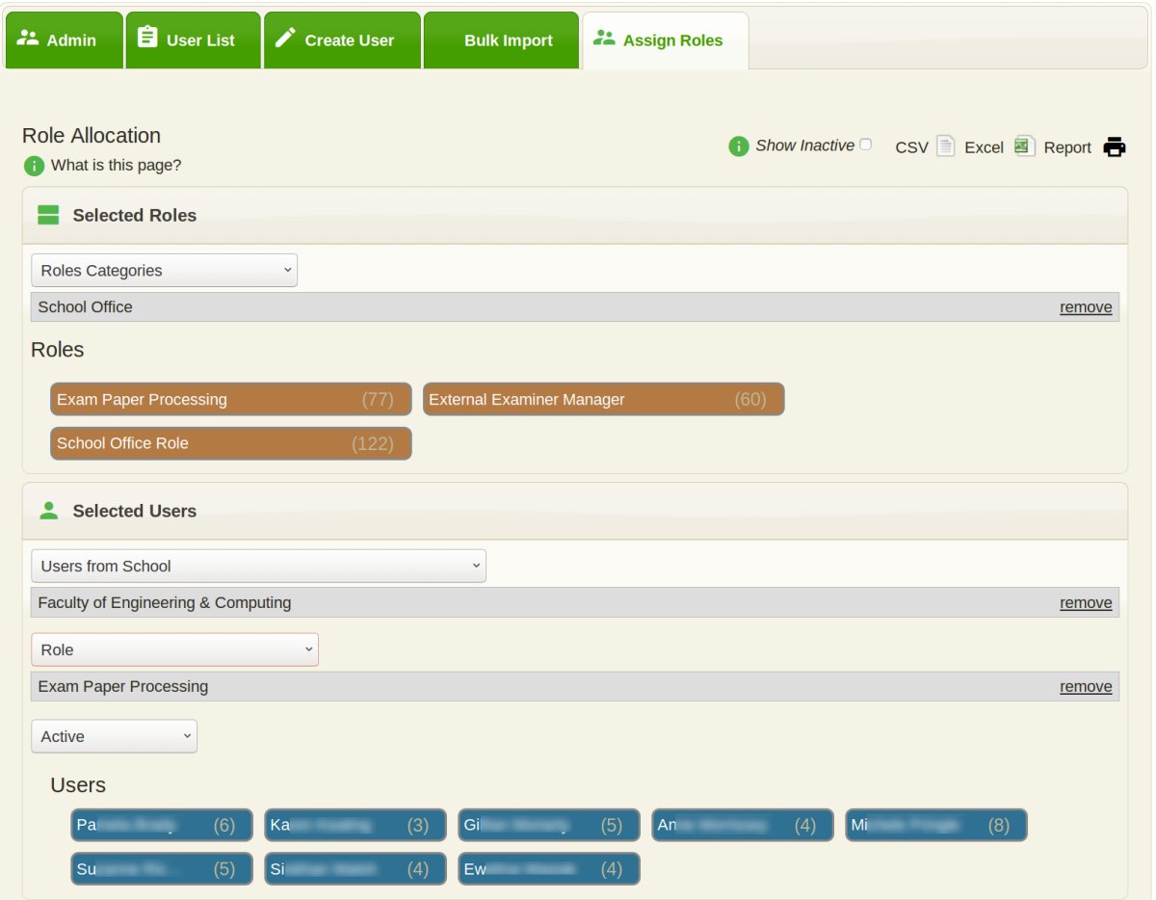Click the green person icon in Selected Users header
Image resolution: width=1156 pixels, height=900 pixels.
(x=47, y=511)
